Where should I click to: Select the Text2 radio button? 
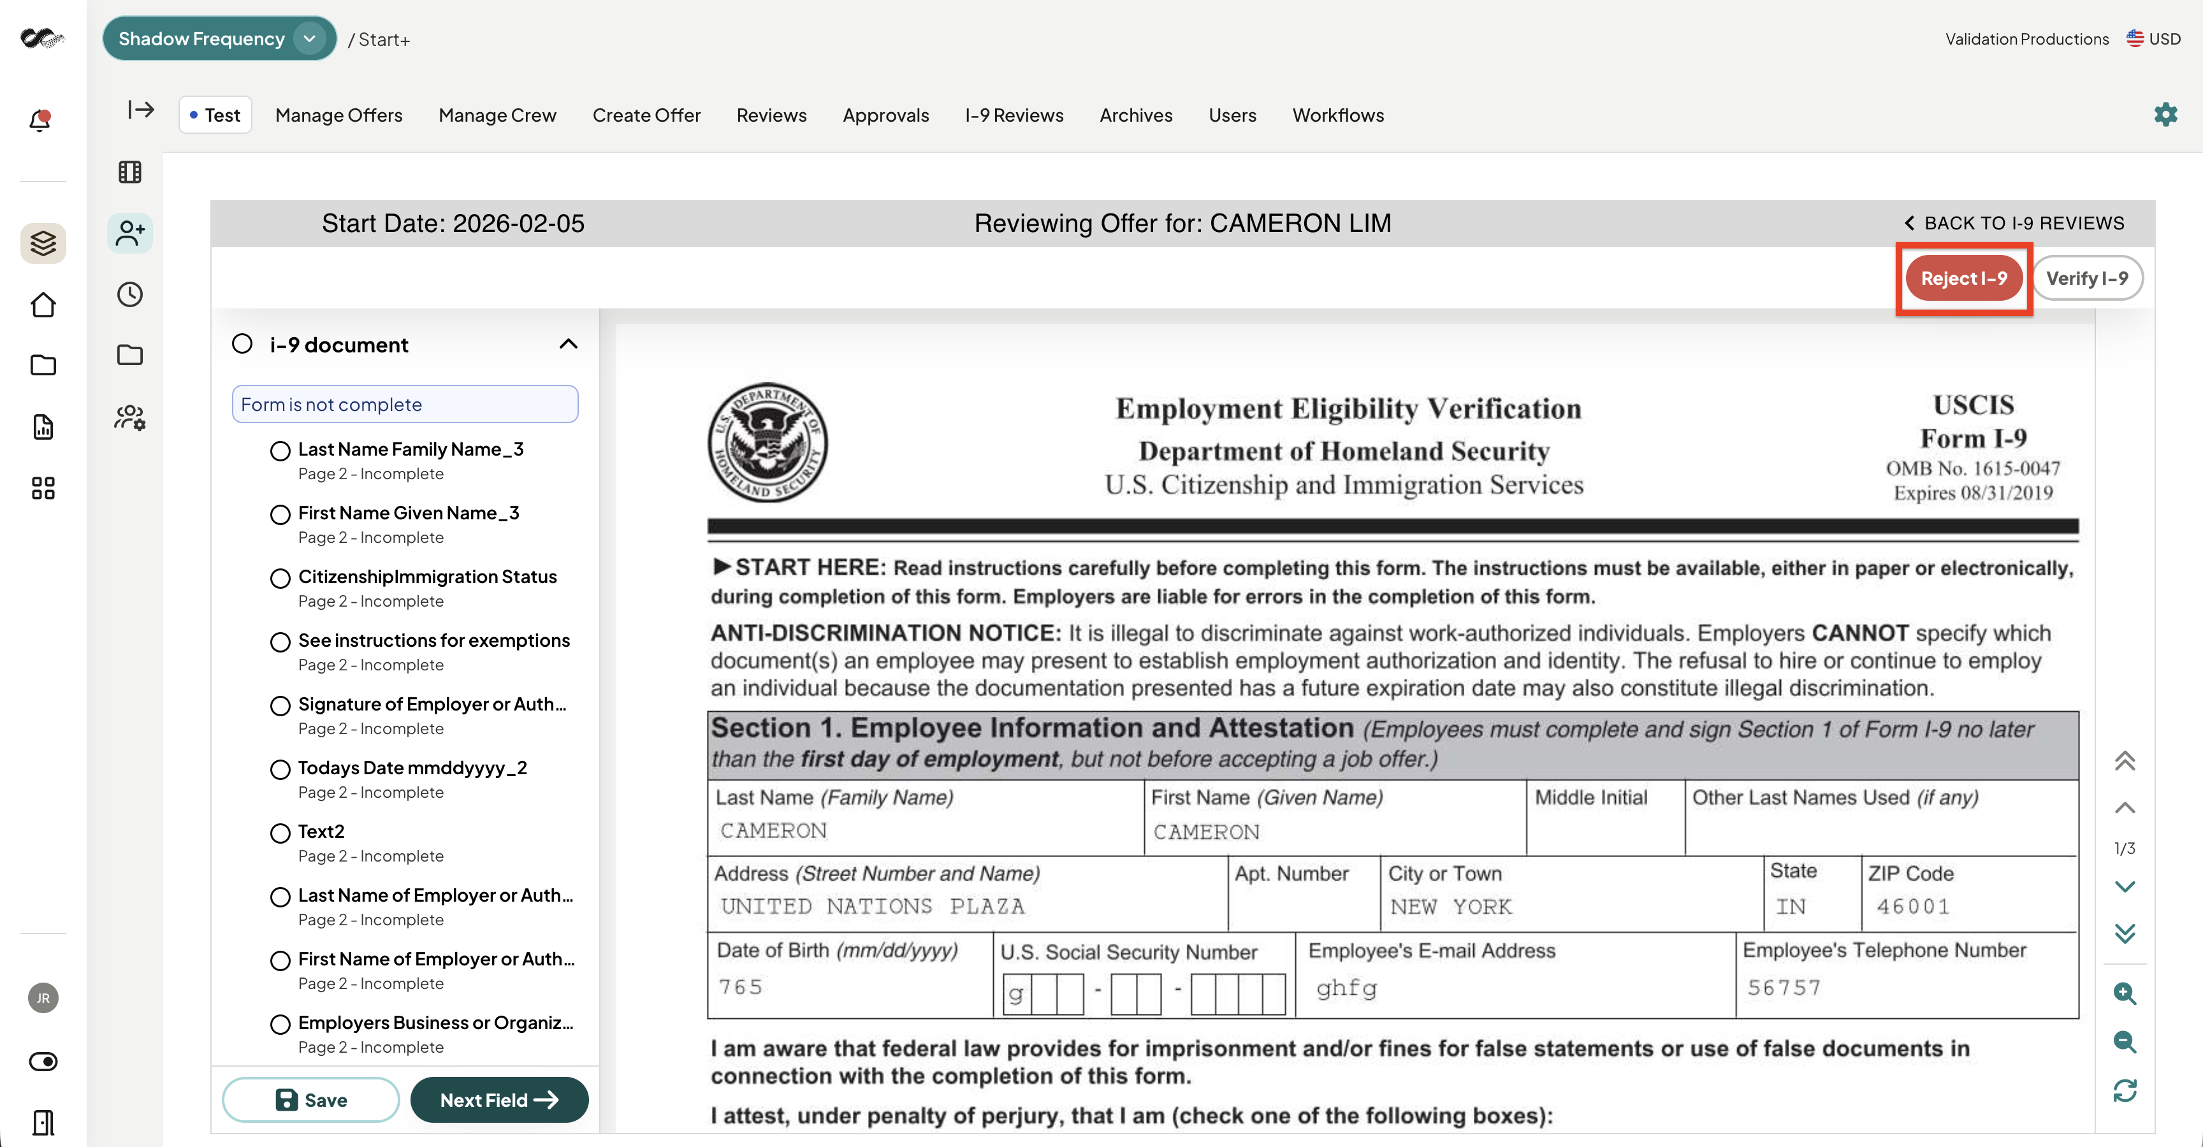(280, 833)
